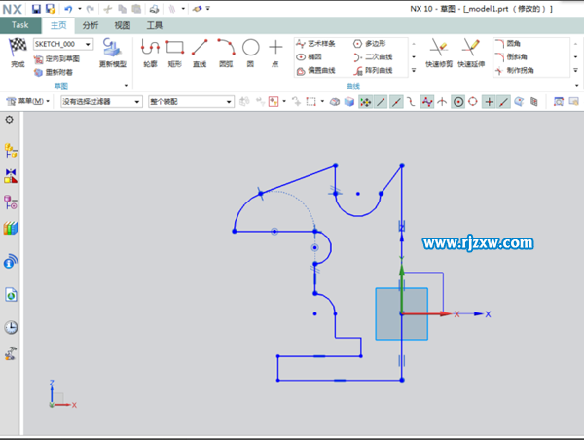Open the history clock icon in sidebar
Image resolution: width=584 pixels, height=440 pixels.
11,327
